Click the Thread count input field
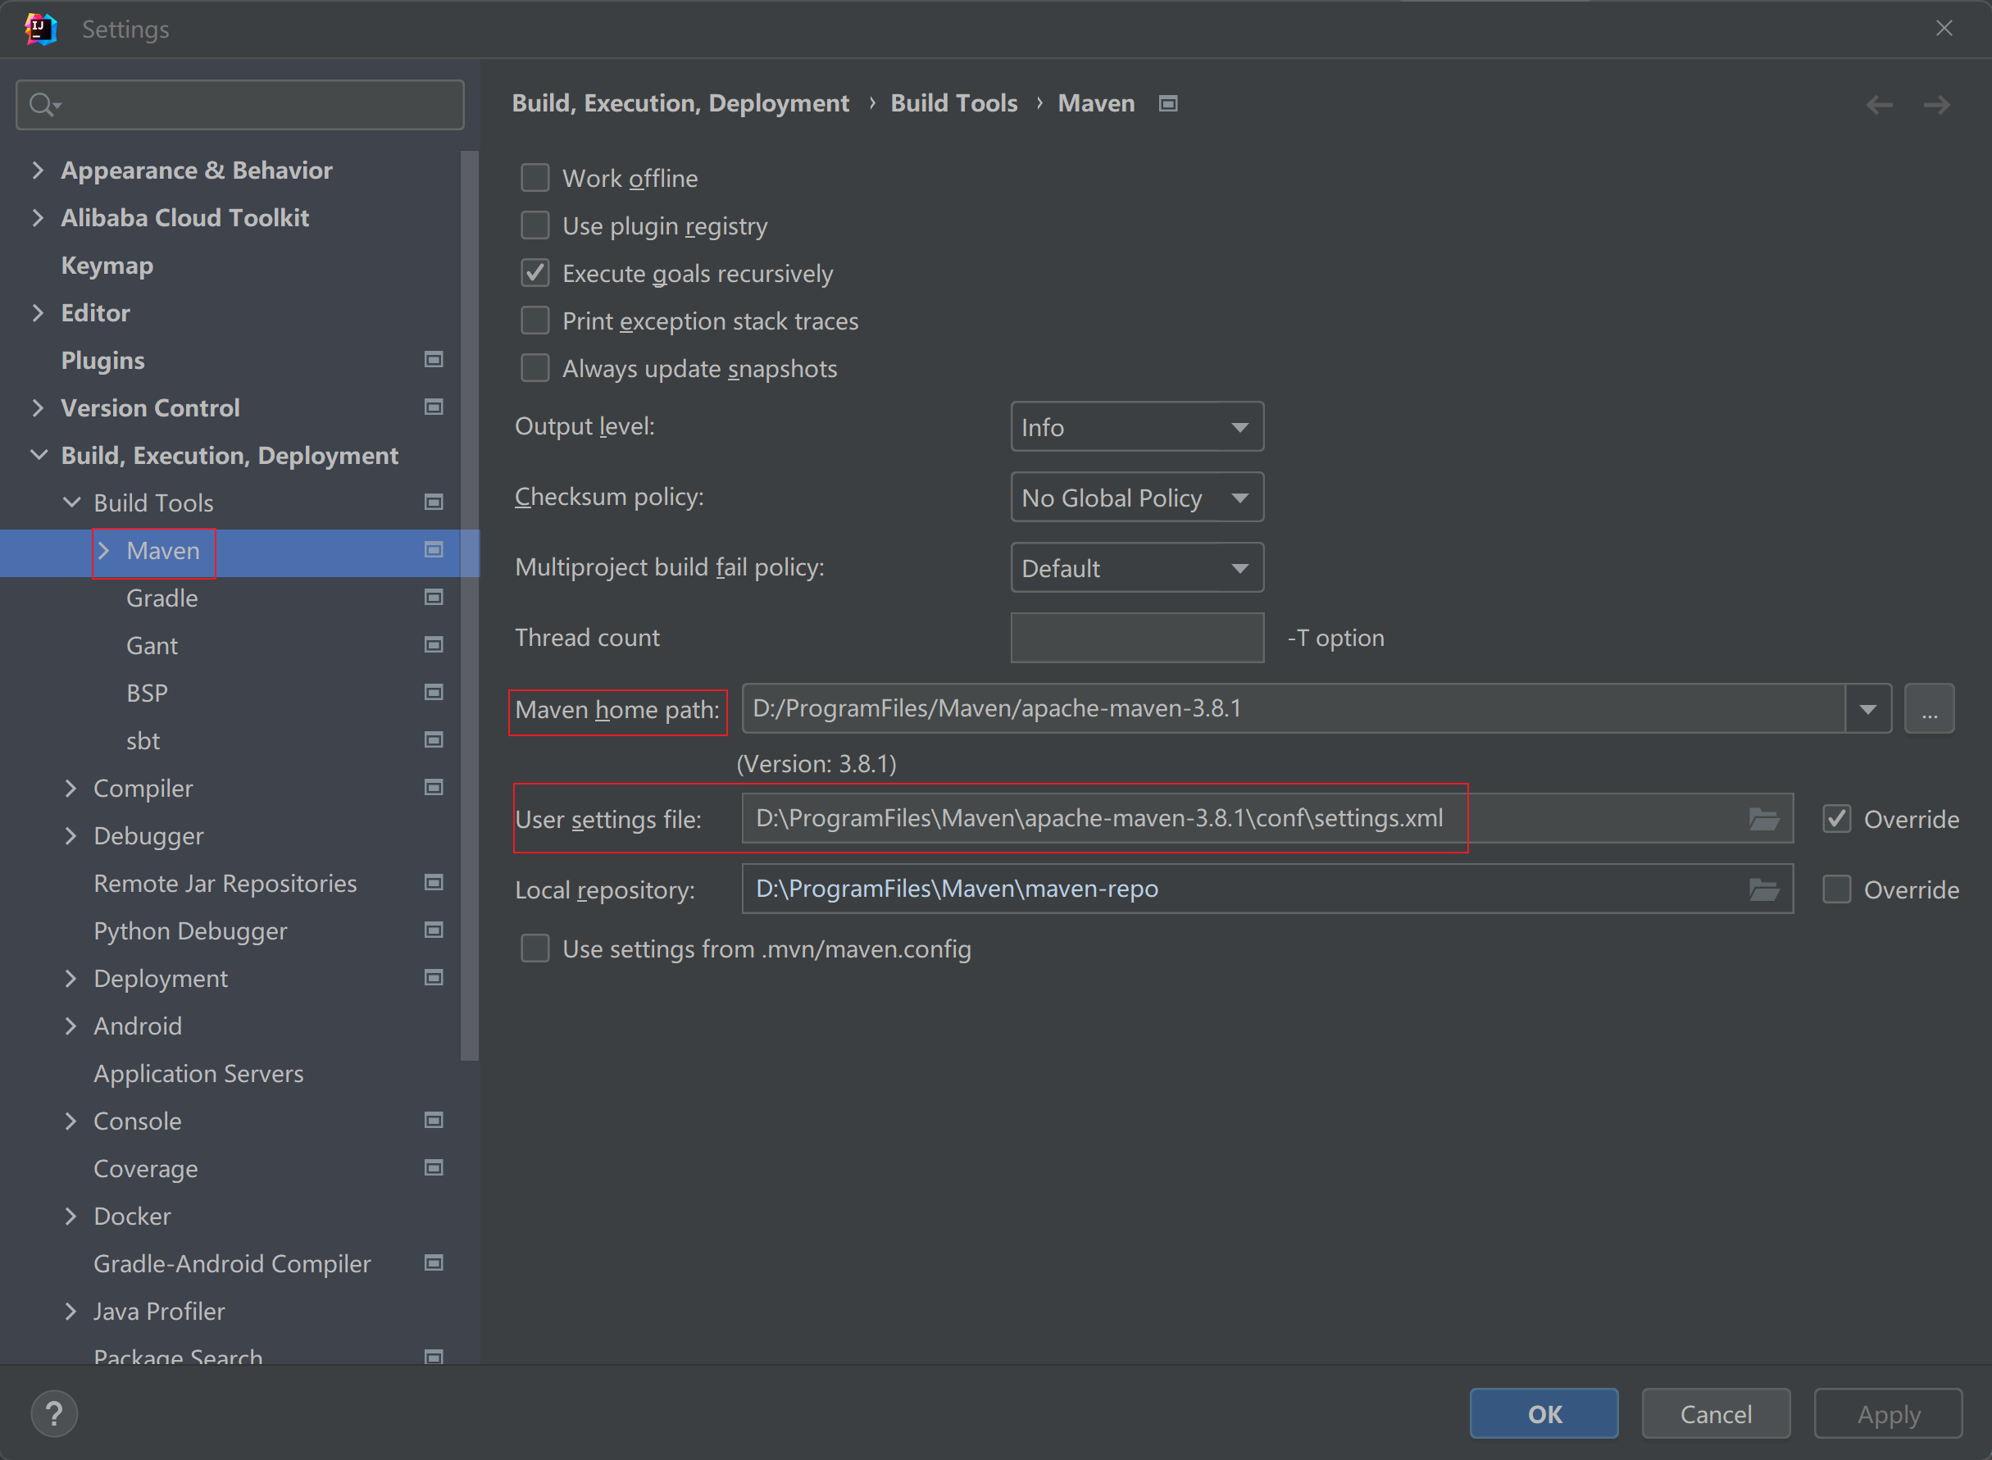The image size is (1992, 1460). [1136, 638]
